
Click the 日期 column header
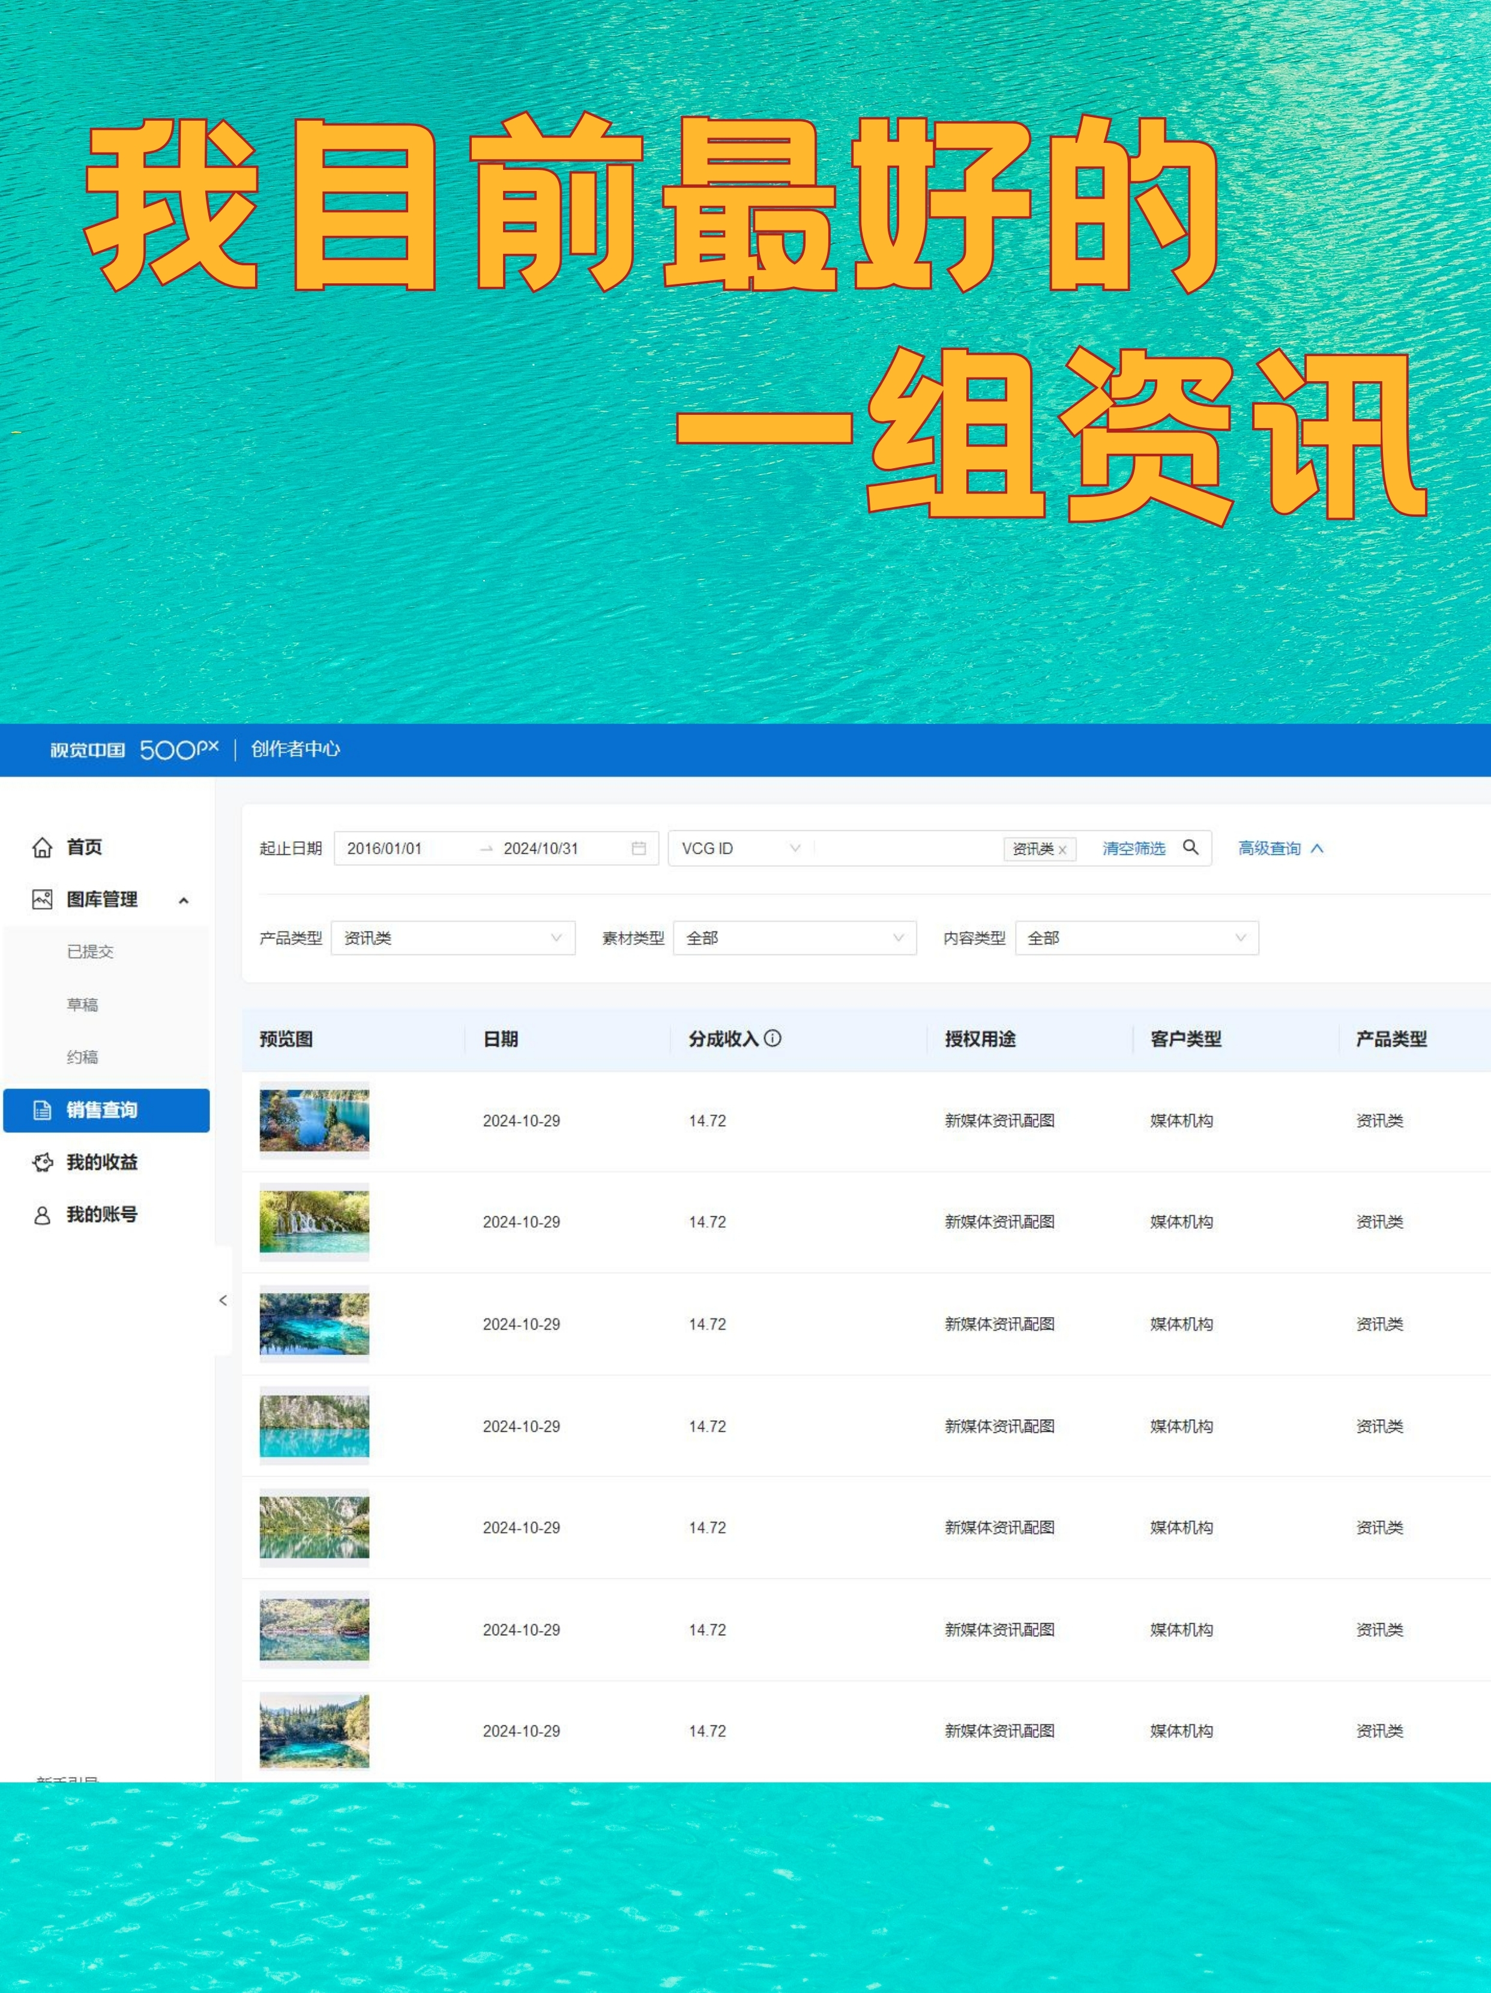501,1039
